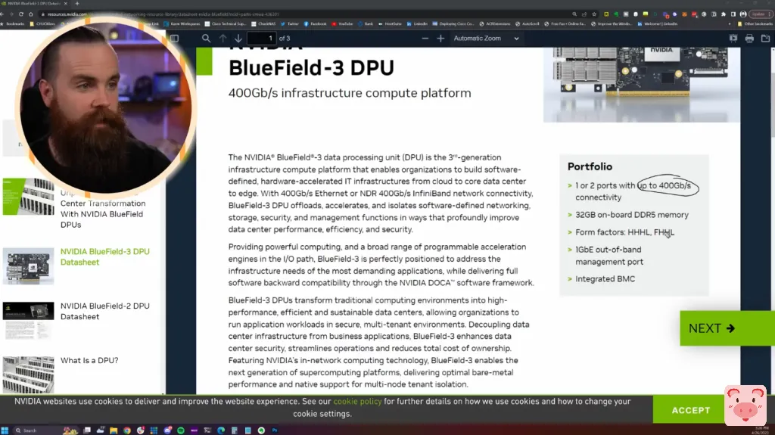The height and width of the screenshot is (435, 775).
Task: Select the NVIDIA BlueField-3 DPU browser tab
Action: tap(33, 4)
